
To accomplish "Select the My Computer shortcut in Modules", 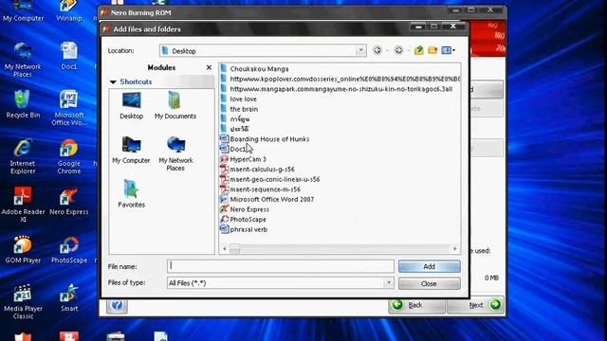I will (x=131, y=150).
